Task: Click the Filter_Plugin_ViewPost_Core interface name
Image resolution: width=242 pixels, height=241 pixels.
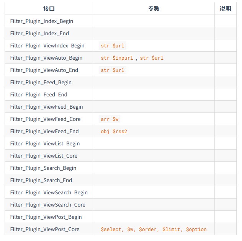Action: [x=45, y=229]
